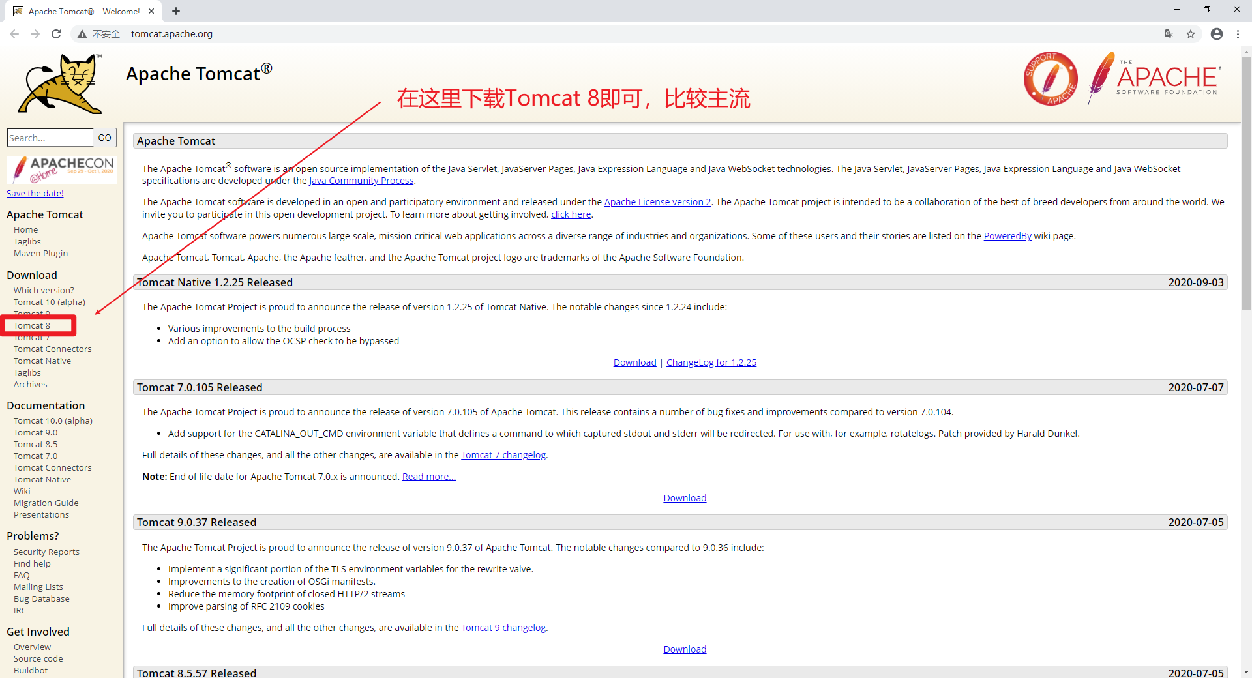Click the GO search button
1252x678 pixels.
(105, 138)
